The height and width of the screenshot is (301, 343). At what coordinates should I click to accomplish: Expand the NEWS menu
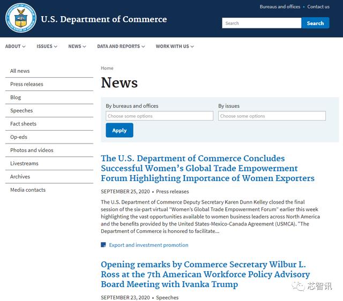(x=77, y=47)
